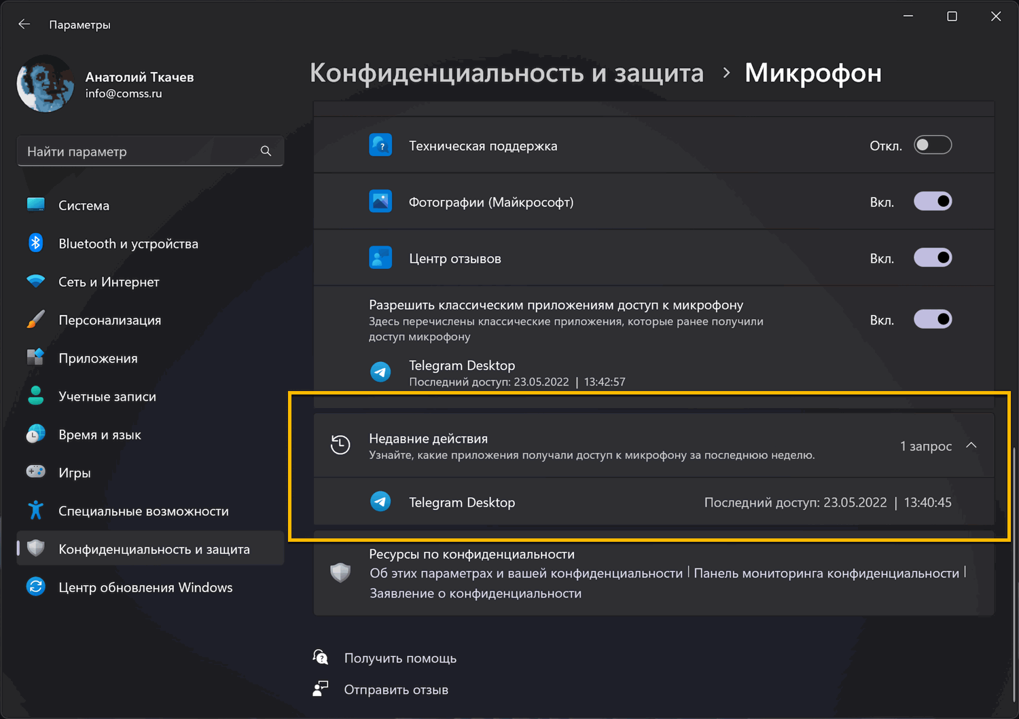Click the Найти параметр search field
The height and width of the screenshot is (719, 1019).
point(139,151)
